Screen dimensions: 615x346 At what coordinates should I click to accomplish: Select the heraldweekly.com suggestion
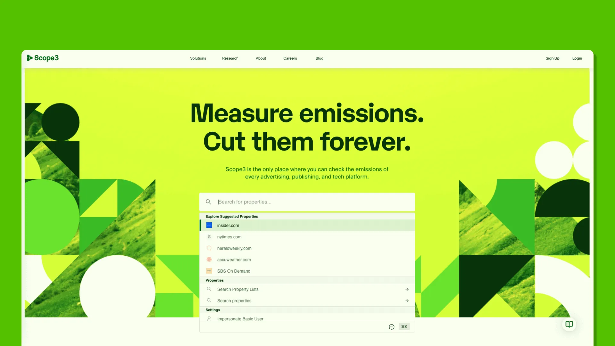pos(234,248)
